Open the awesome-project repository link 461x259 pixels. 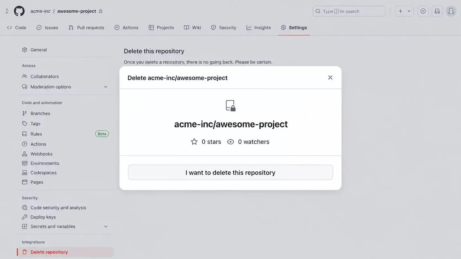click(77, 11)
